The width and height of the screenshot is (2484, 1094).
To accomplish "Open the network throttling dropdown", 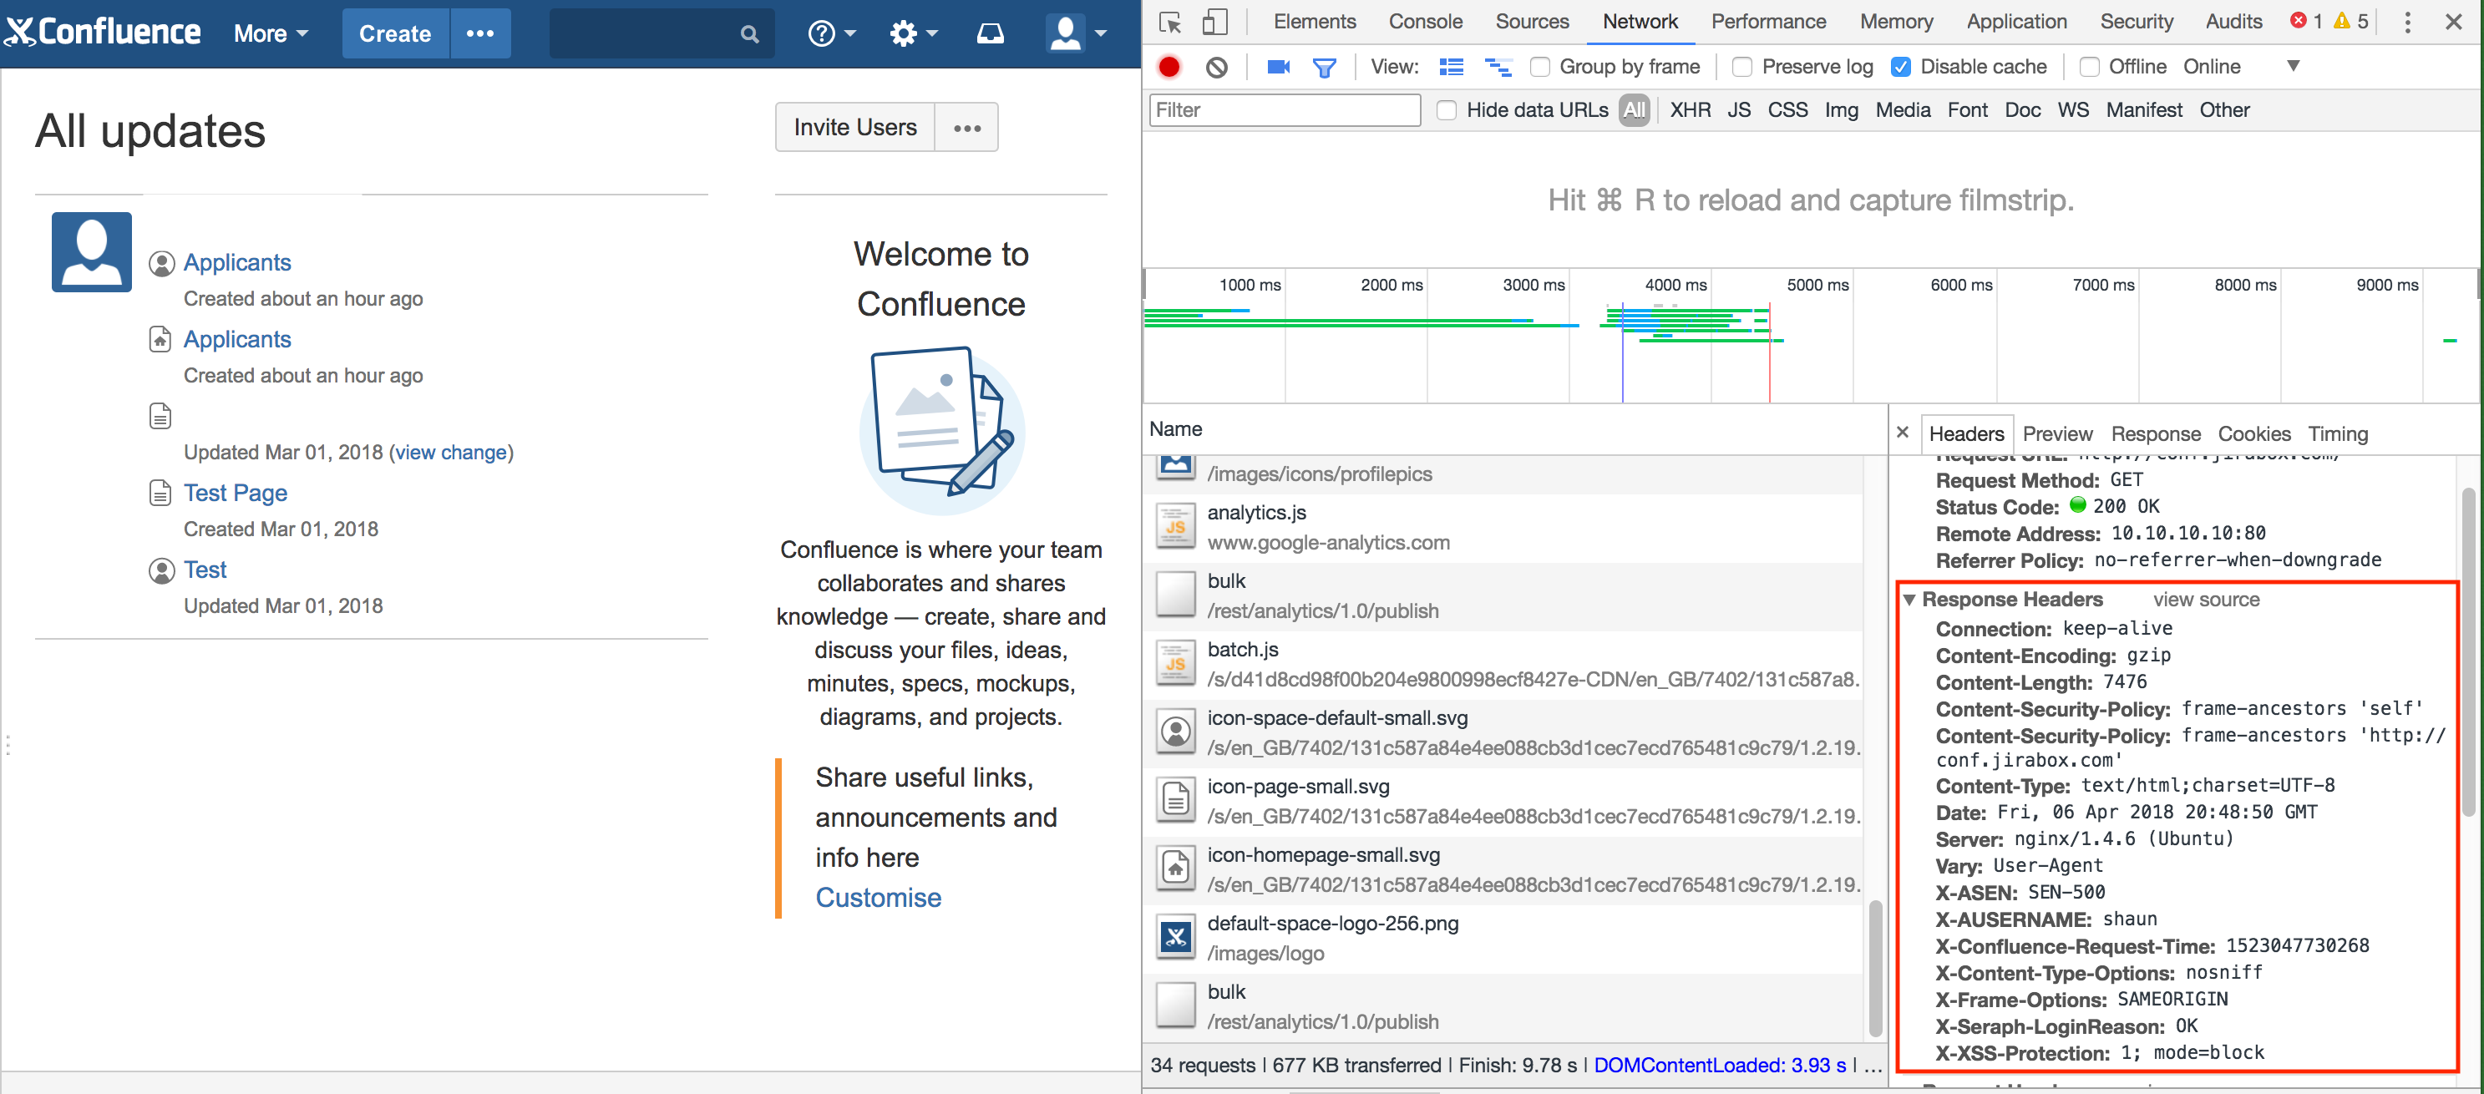I will (x=2294, y=67).
